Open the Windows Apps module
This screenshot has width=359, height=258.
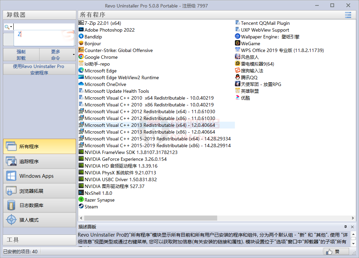(39, 176)
